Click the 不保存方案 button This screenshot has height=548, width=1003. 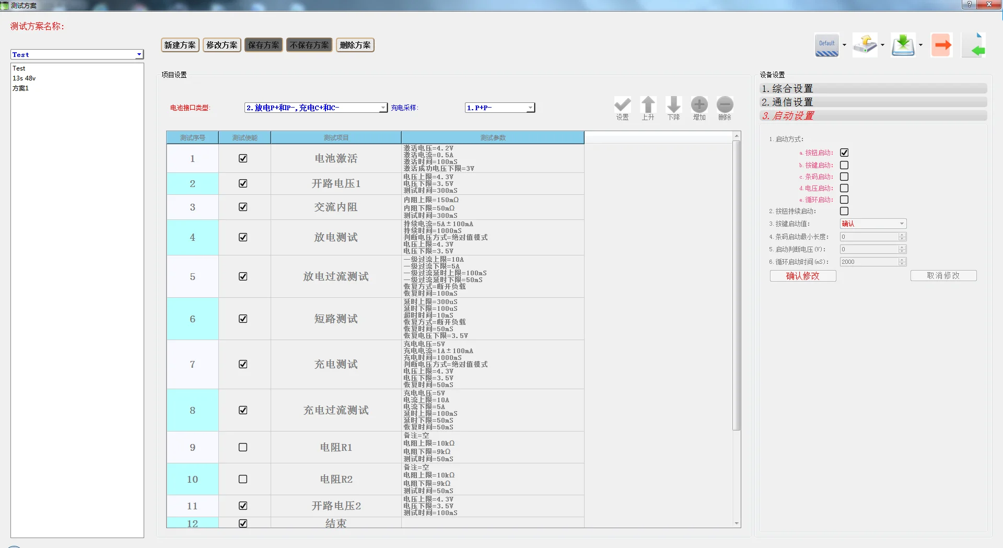(309, 45)
